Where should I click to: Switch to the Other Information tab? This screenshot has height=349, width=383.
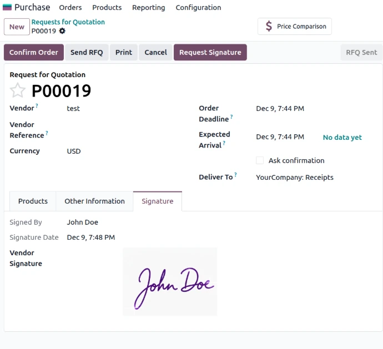coord(94,201)
